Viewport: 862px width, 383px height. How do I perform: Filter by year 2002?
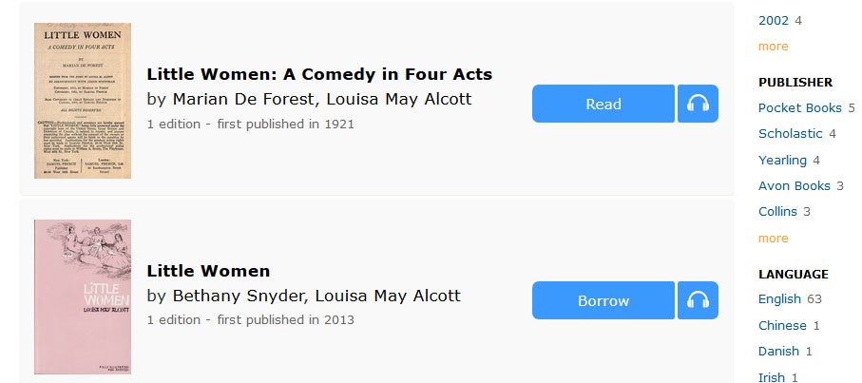pos(774,20)
